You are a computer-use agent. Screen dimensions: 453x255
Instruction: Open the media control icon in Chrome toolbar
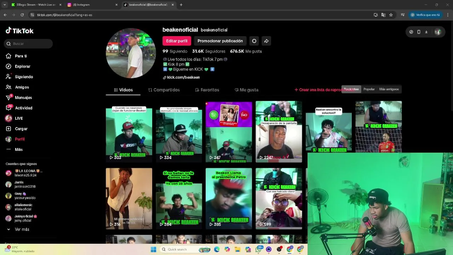(402, 15)
